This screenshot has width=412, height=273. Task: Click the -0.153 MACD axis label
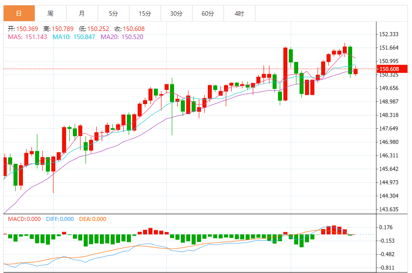click(x=386, y=241)
